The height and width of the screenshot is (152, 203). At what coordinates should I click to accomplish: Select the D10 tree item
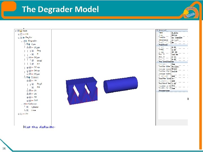click(36, 100)
